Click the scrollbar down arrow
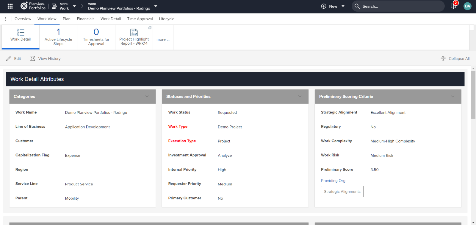 (x=473, y=223)
